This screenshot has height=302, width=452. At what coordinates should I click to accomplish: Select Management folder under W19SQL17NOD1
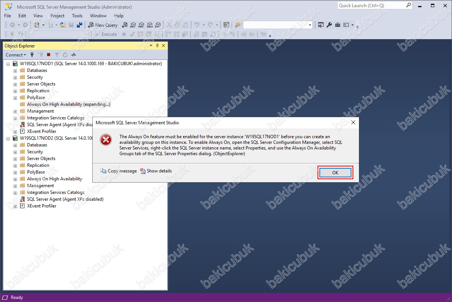coord(40,111)
